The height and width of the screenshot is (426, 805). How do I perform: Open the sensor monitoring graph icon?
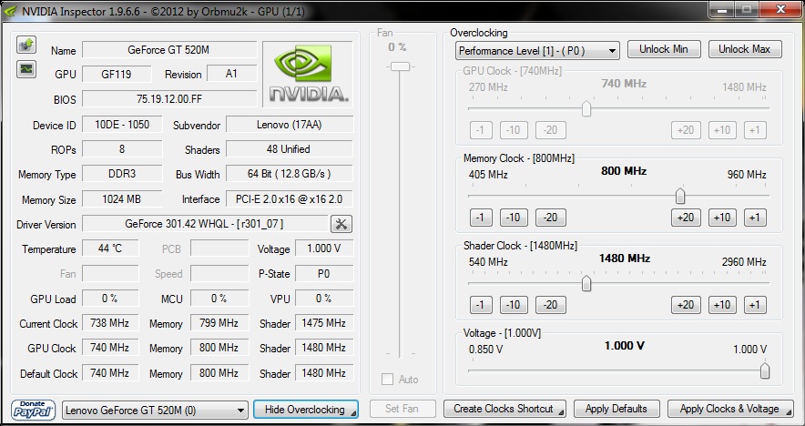pyautogui.click(x=26, y=68)
